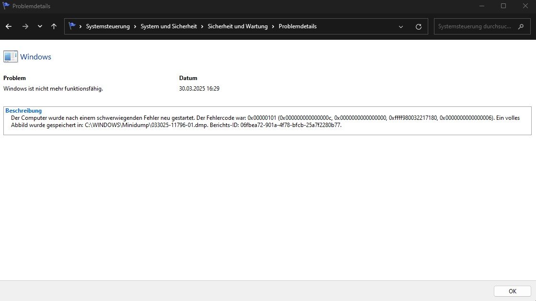Click the Problem column heading
This screenshot has width=536, height=301.
point(14,78)
